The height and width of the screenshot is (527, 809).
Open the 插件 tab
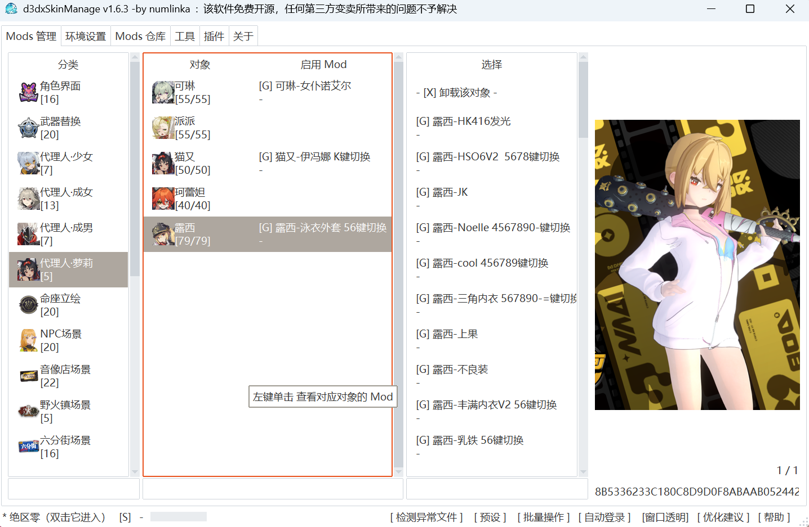214,36
